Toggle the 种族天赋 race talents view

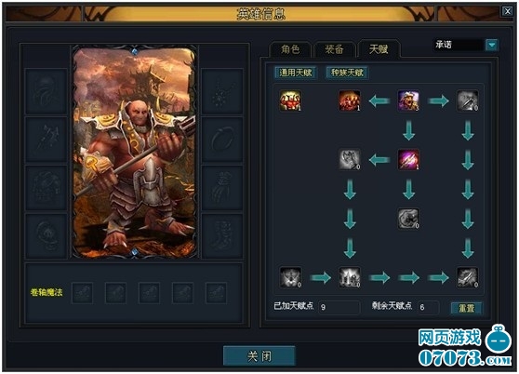347,73
